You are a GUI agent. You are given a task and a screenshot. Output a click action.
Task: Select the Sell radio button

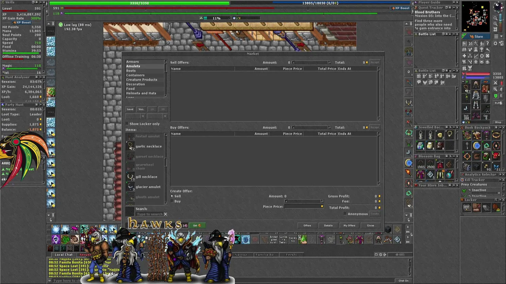tap(172, 196)
